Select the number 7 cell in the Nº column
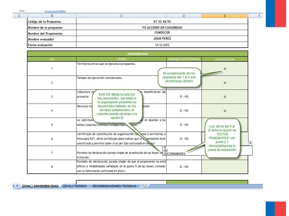289x216 pixels. 52,153
